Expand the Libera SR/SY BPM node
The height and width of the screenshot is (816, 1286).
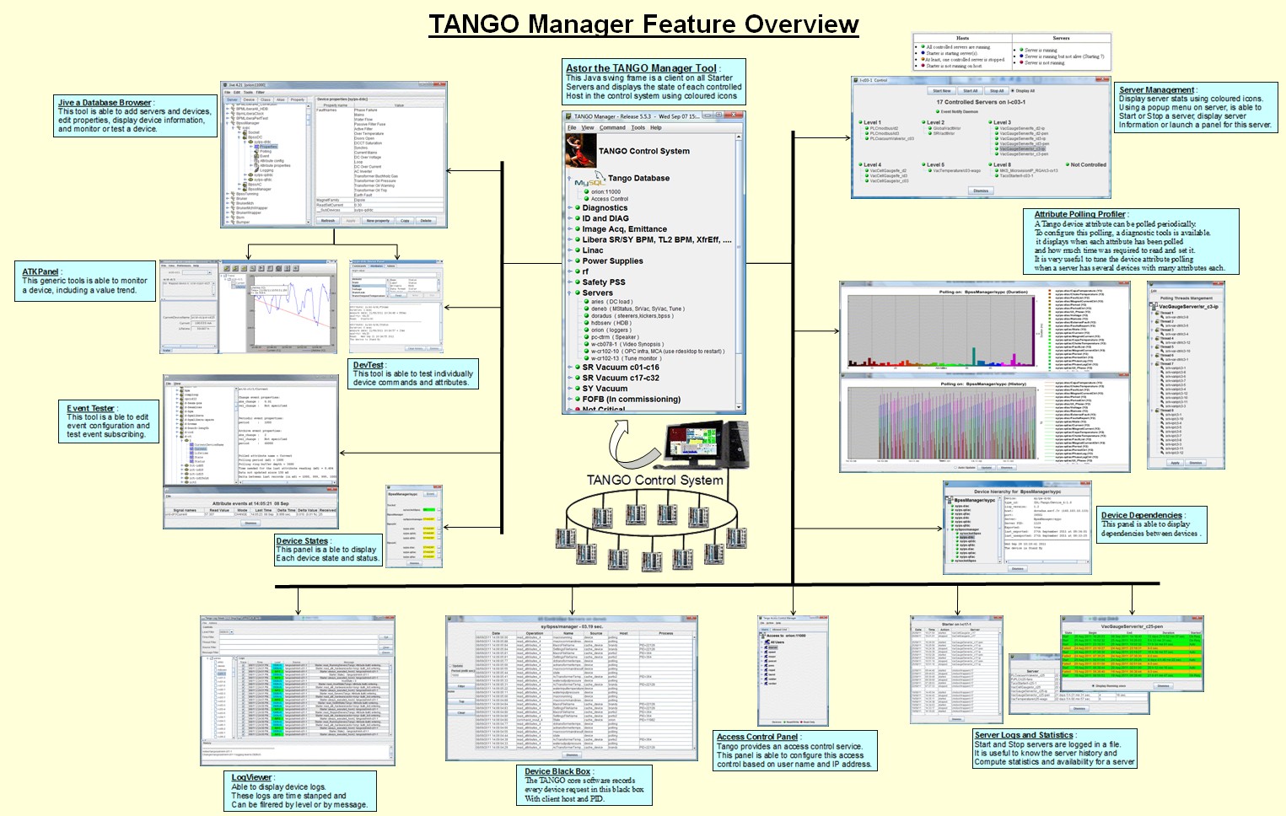pyautogui.click(x=571, y=239)
